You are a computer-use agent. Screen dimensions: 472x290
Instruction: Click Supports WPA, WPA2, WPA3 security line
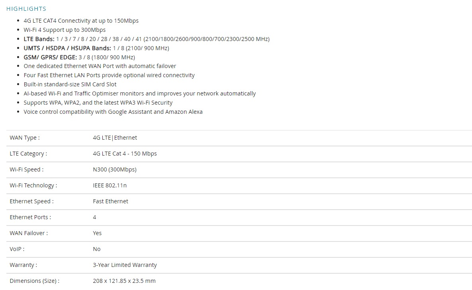point(98,103)
